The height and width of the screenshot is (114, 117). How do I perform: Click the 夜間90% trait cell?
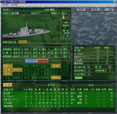pyautogui.click(x=8, y=66)
